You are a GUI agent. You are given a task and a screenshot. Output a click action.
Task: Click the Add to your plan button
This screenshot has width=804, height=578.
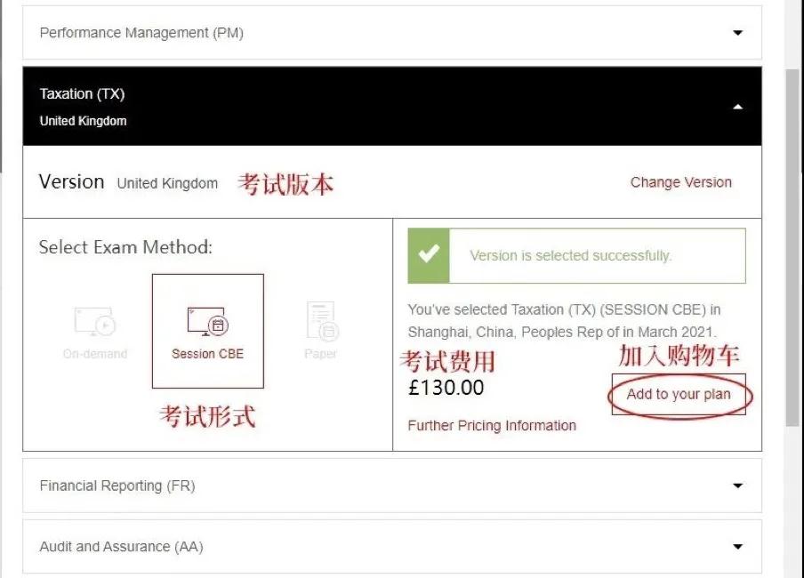pos(679,394)
